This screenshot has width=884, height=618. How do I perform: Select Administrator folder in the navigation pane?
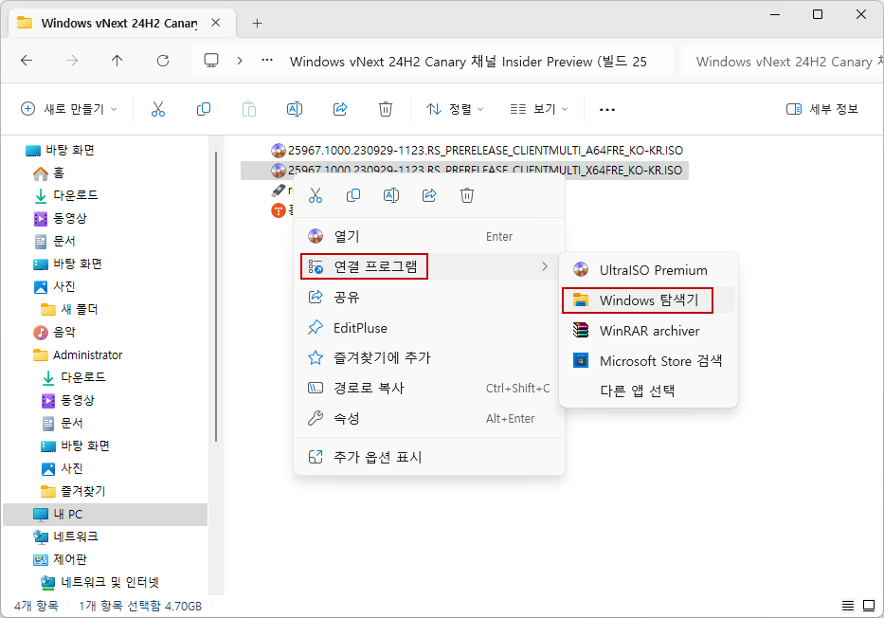[x=78, y=354]
